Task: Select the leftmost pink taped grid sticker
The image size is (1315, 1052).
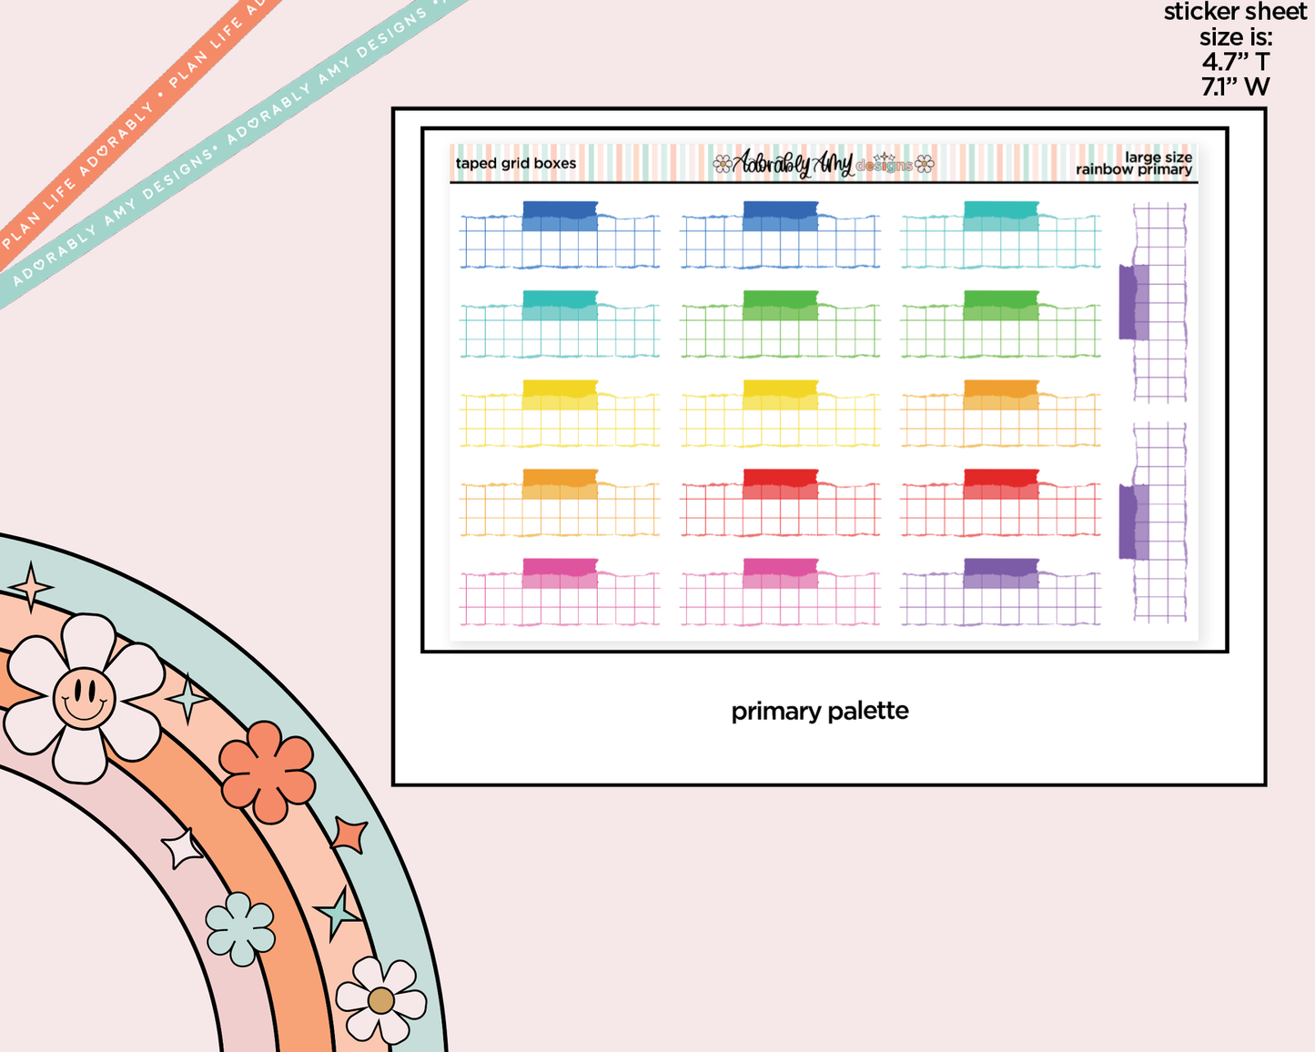Action: (x=560, y=592)
